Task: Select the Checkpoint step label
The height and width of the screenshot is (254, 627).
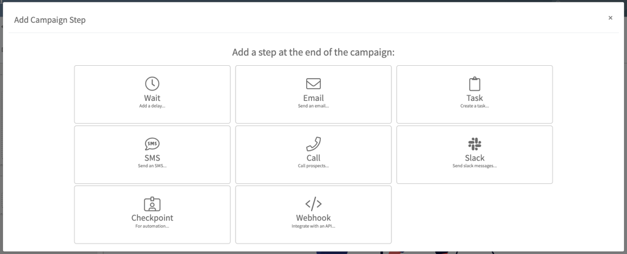Action: [x=152, y=218]
